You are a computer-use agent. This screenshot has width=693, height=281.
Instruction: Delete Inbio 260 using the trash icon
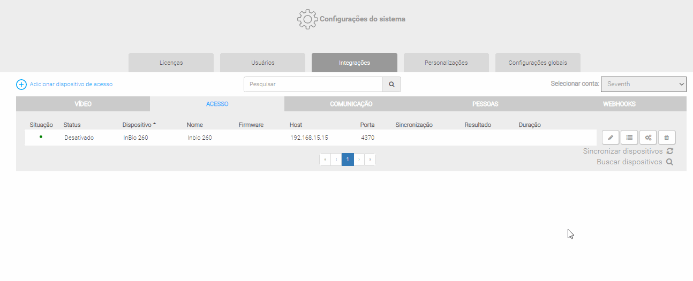667,138
